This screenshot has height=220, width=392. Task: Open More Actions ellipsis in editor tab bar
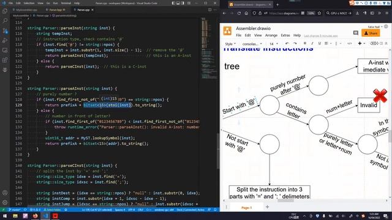click(215, 10)
